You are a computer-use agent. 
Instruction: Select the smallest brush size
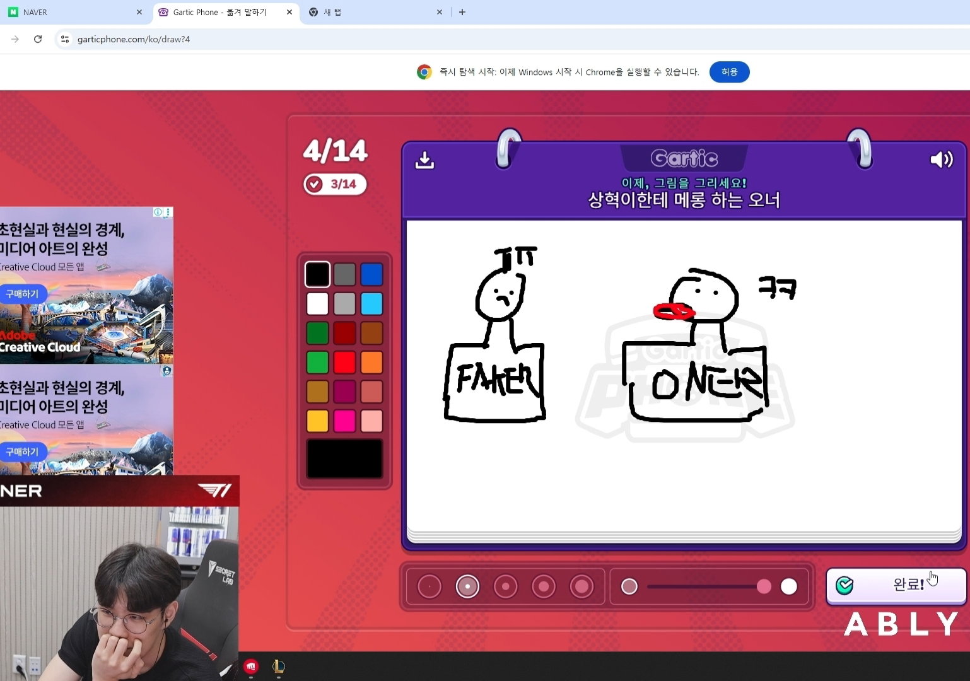point(429,586)
